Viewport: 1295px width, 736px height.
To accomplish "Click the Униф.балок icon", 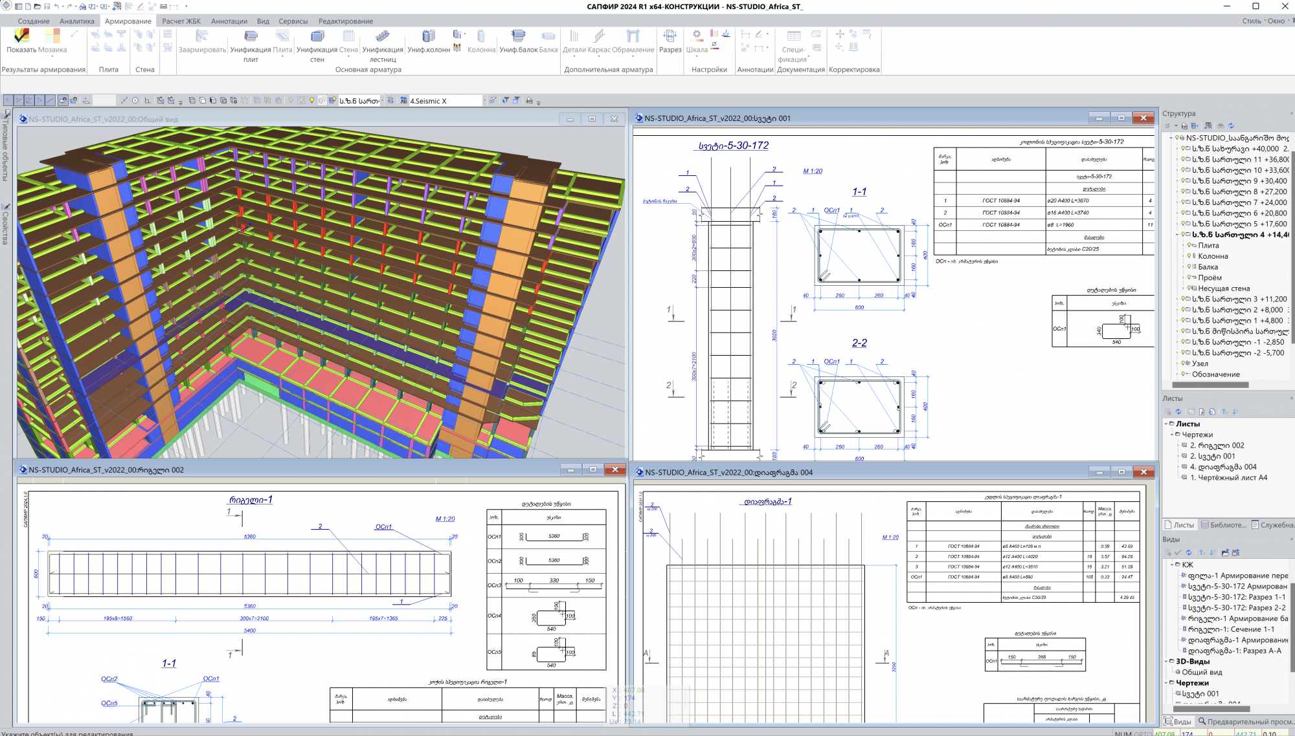I will (518, 36).
